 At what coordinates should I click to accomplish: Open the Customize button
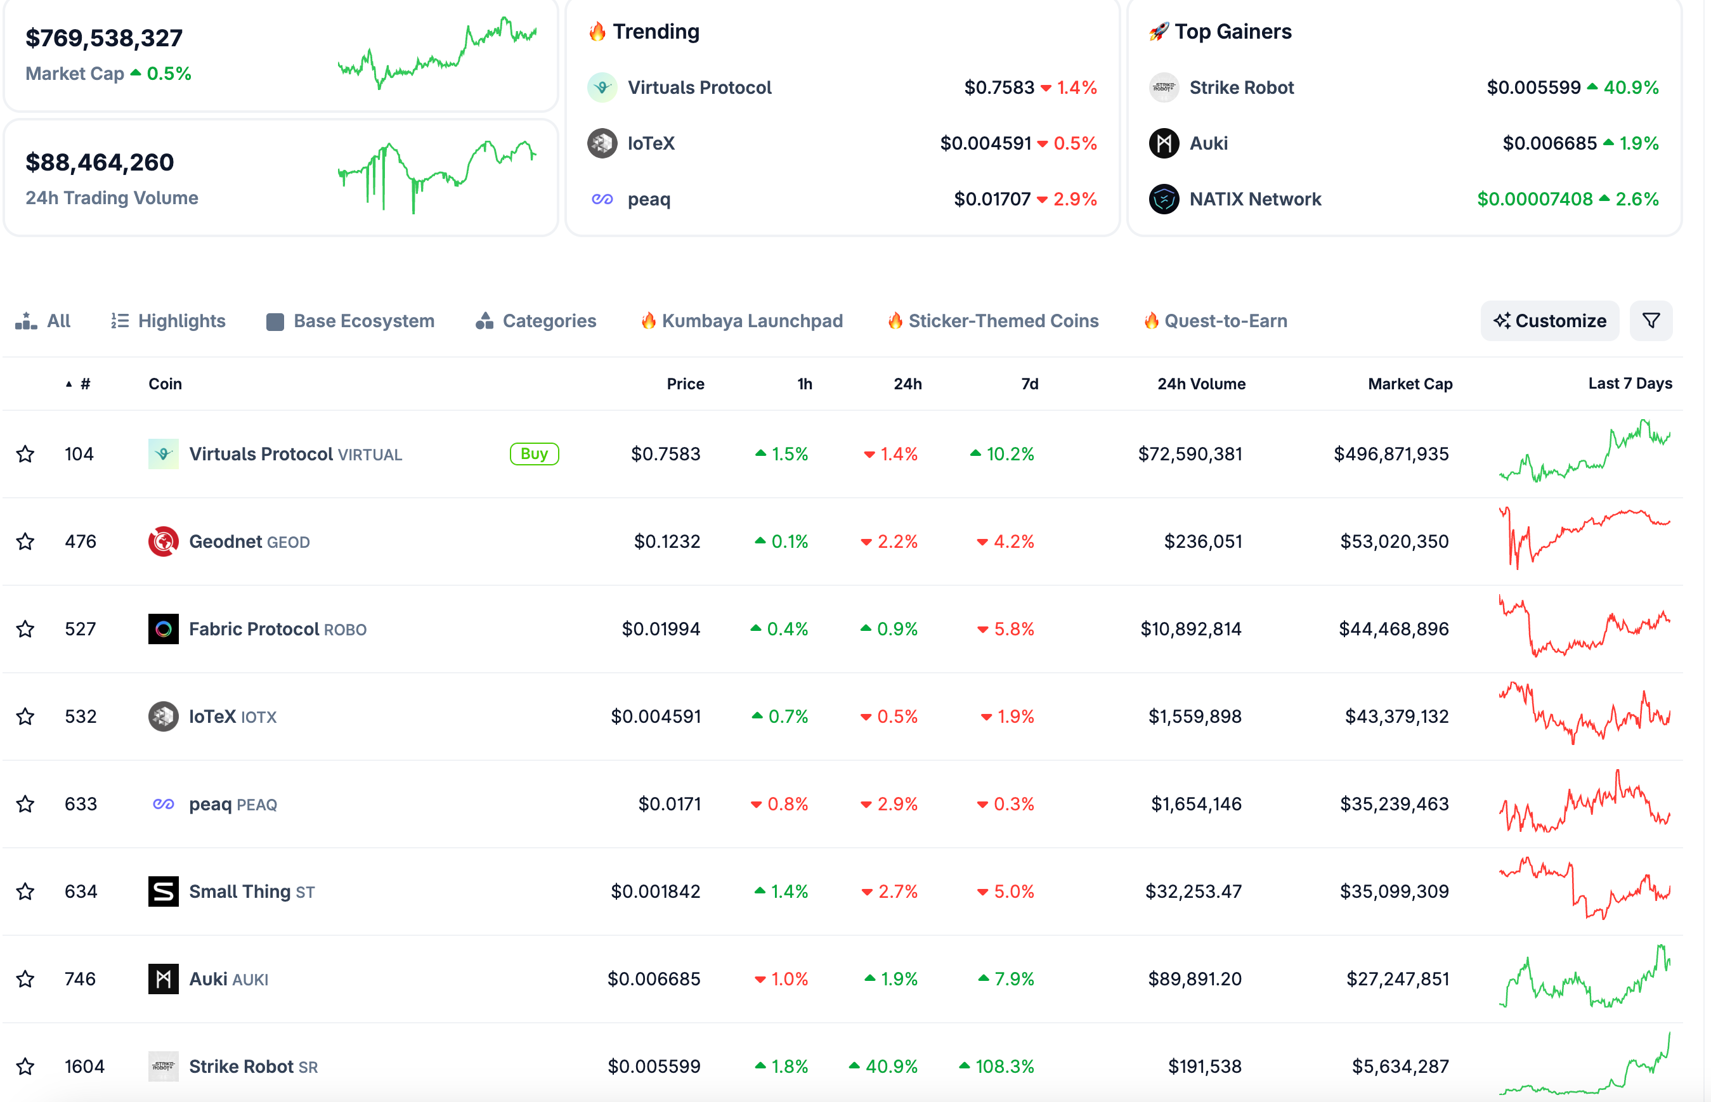pyautogui.click(x=1549, y=321)
